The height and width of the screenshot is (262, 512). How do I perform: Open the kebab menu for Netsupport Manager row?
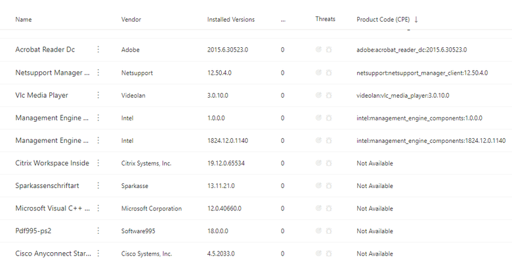[x=98, y=72]
